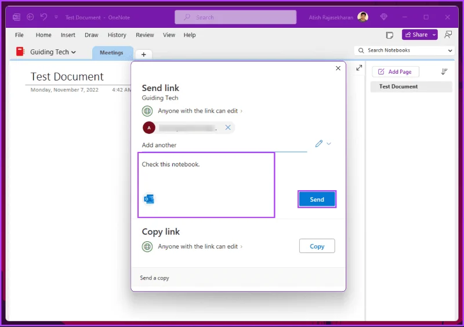Click the purple Share button
This screenshot has height=327, width=464.
point(416,35)
